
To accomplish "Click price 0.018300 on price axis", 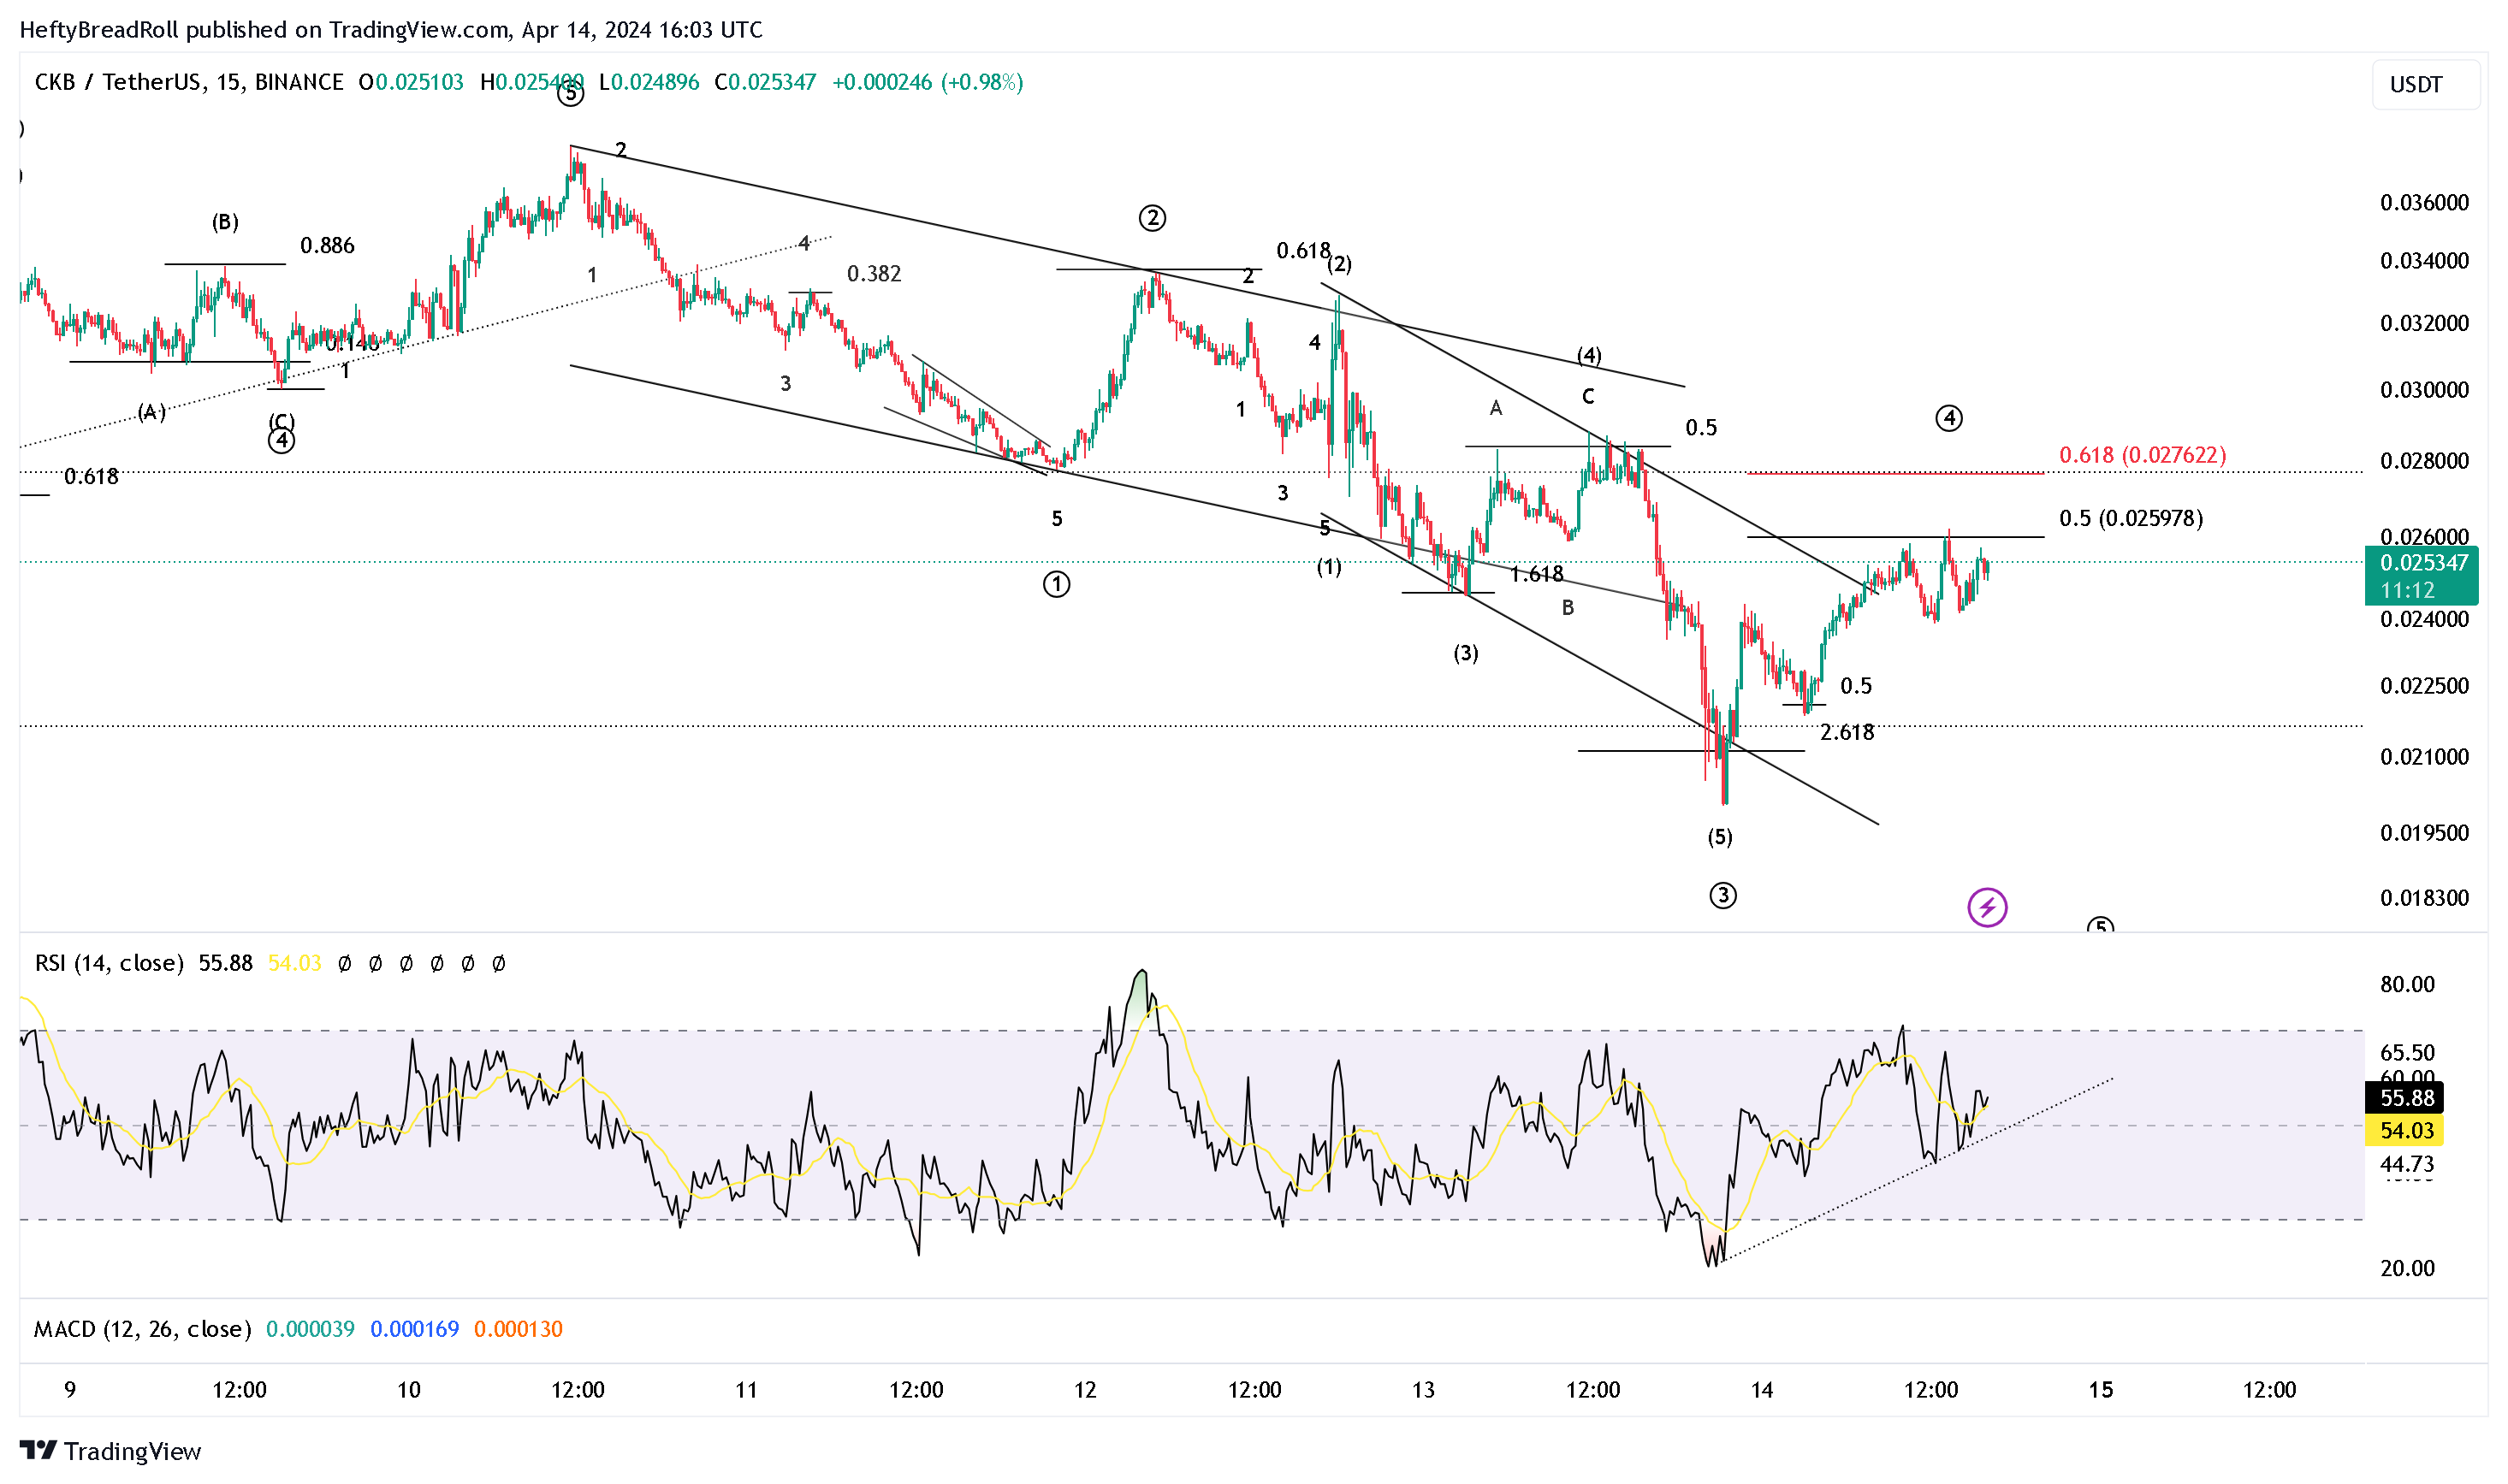I will pos(2424,898).
